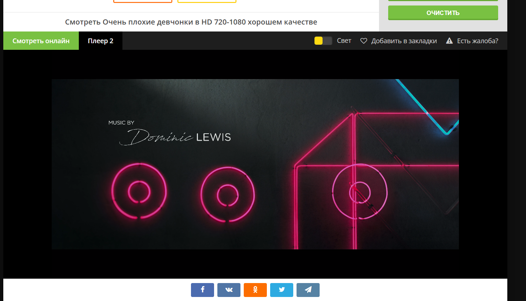Toggle the Свет light switch
This screenshot has width=526, height=301.
[x=323, y=41]
